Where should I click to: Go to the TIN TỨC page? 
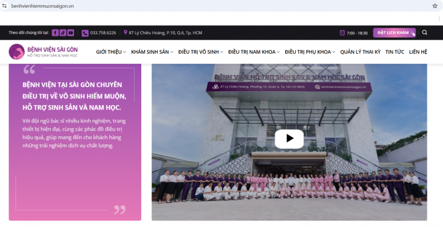tap(395, 52)
